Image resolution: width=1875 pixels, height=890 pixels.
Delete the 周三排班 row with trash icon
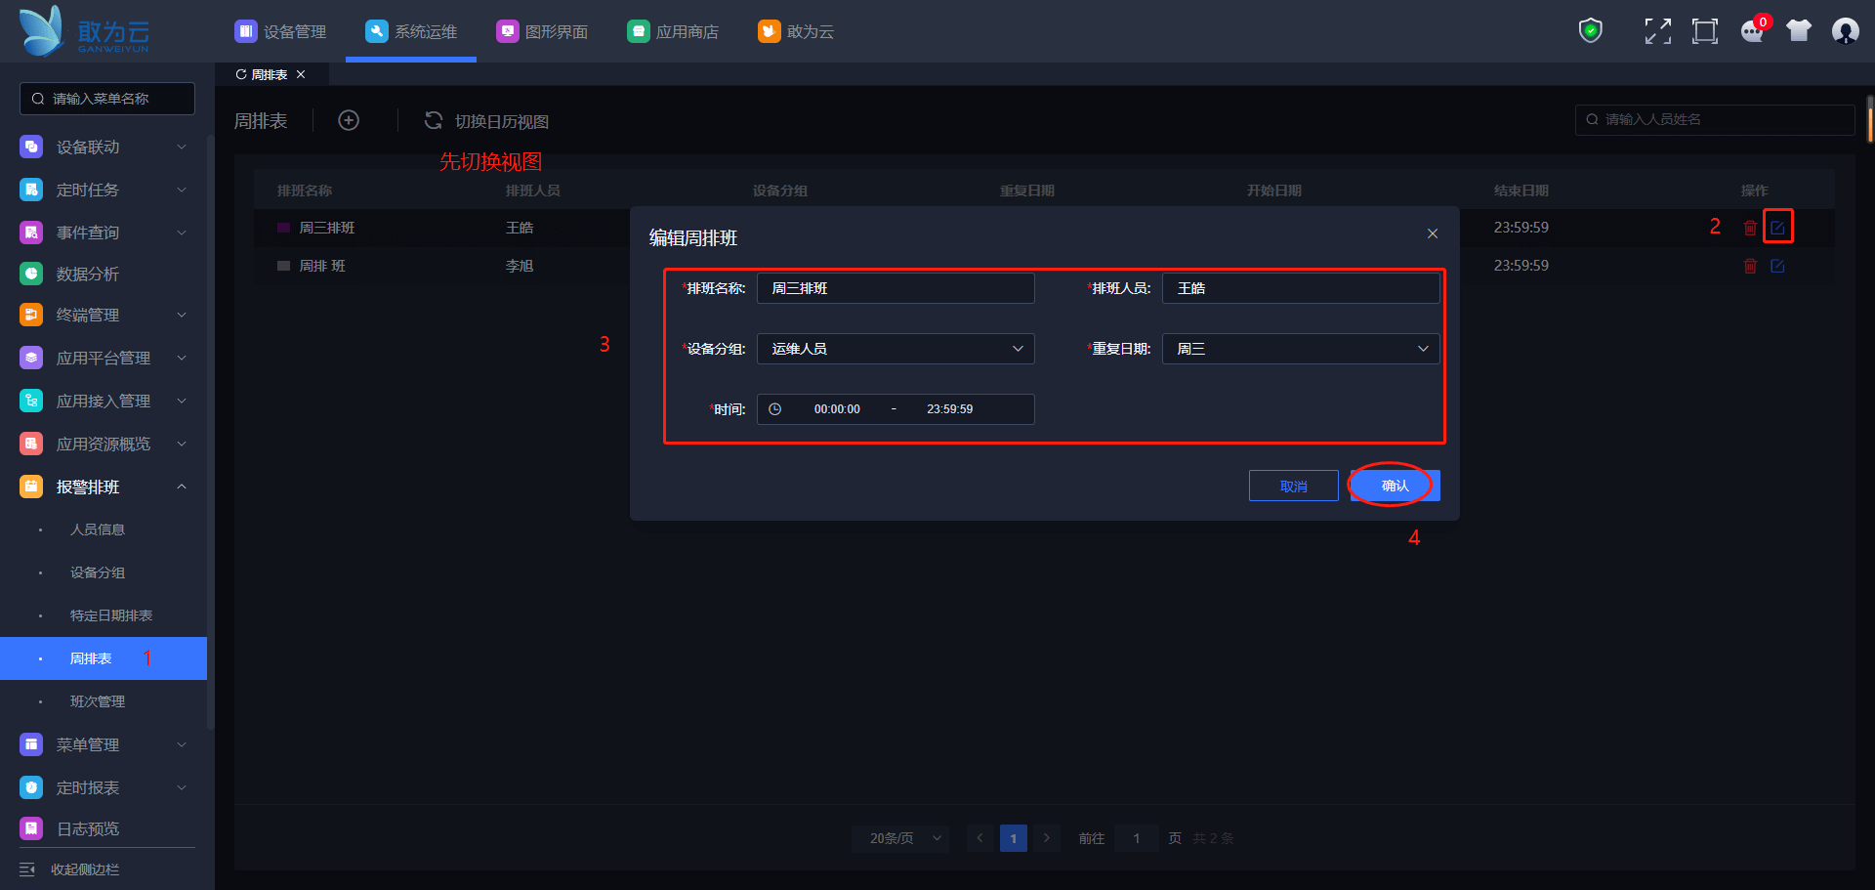(1750, 228)
